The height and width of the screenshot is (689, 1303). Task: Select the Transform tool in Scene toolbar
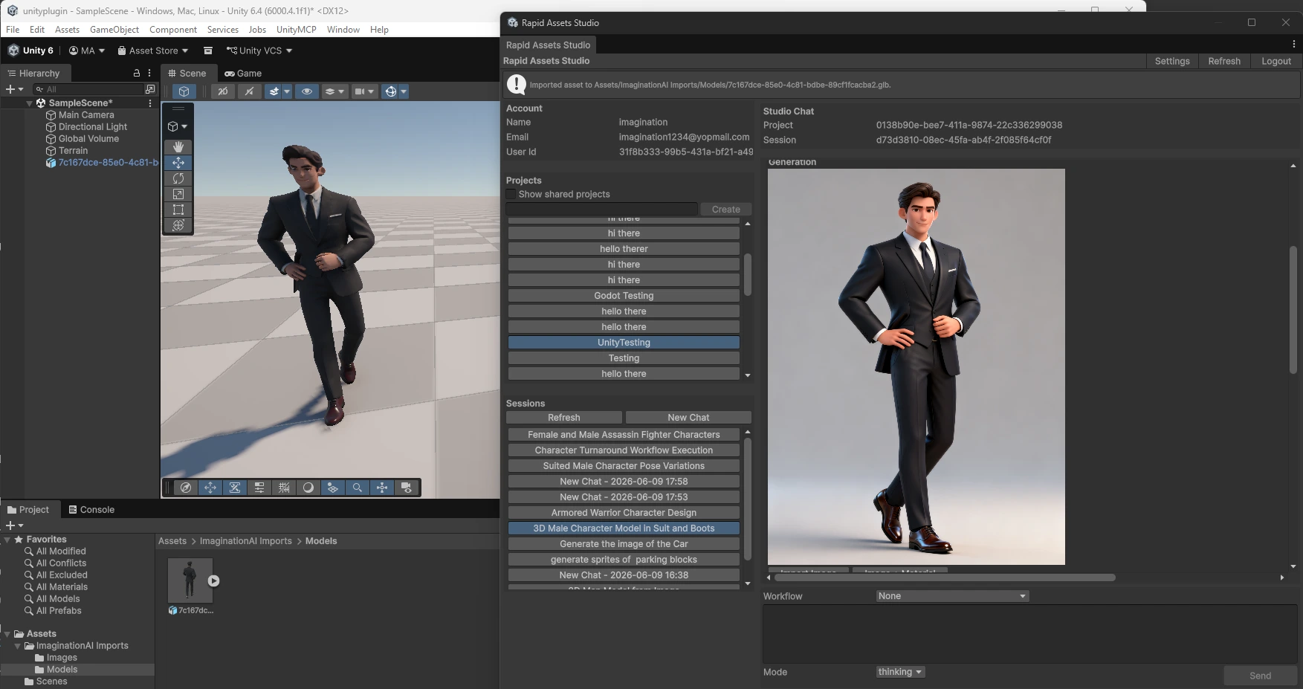point(178,225)
